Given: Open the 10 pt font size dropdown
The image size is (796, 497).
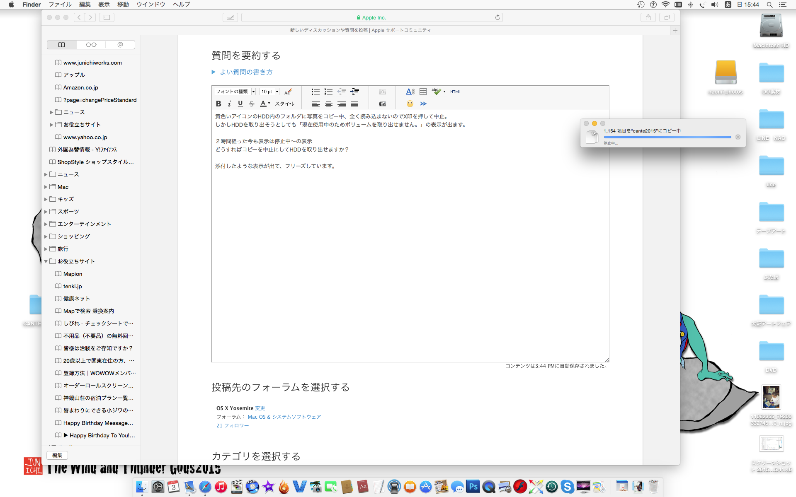Looking at the screenshot, I should pyautogui.click(x=269, y=92).
